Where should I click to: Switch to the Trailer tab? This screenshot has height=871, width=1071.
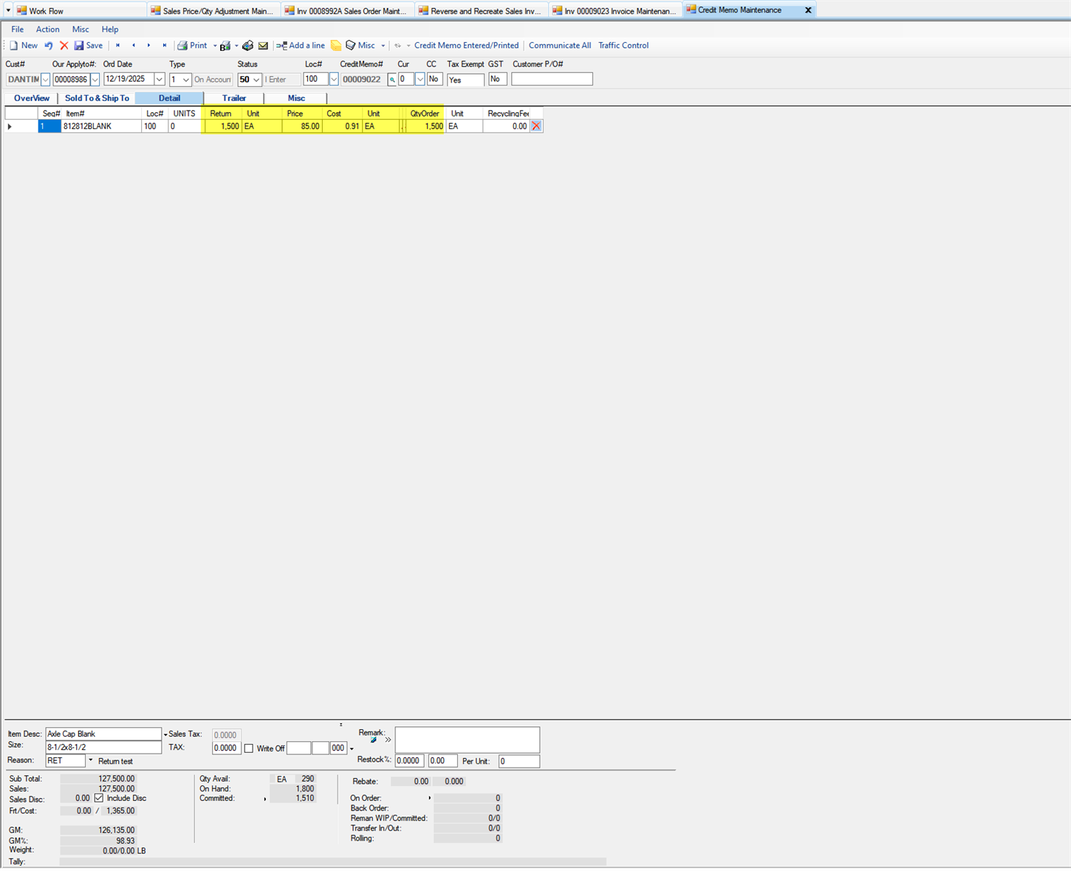233,97
